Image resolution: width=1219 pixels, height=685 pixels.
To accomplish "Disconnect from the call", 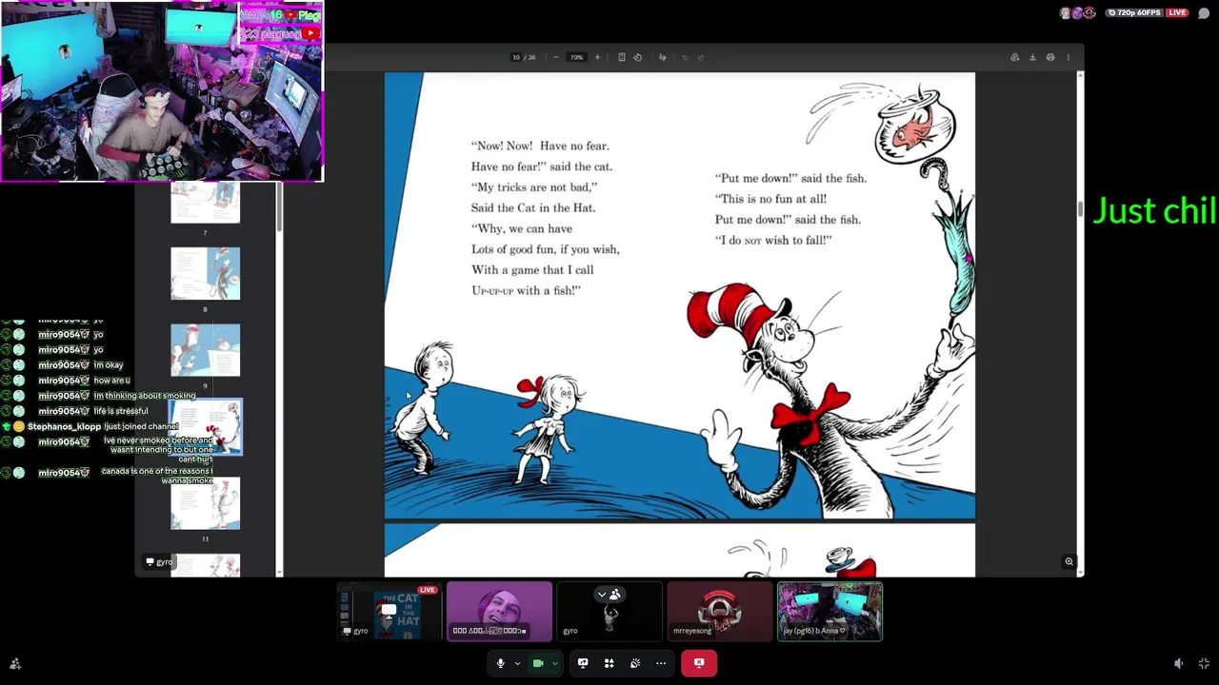I will (699, 663).
